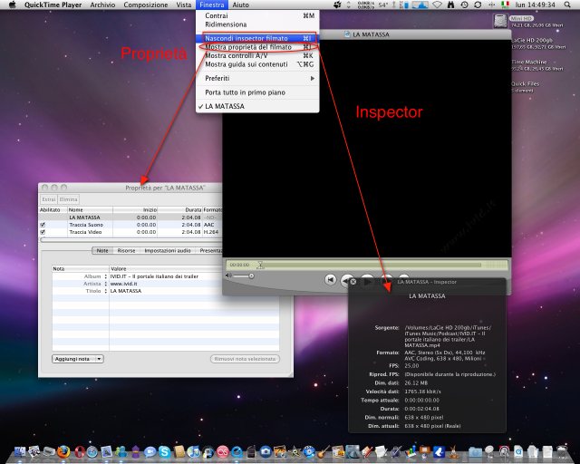Screen dimensions: 580x464
Task: Open iChat from the Dock
Action: point(150,452)
